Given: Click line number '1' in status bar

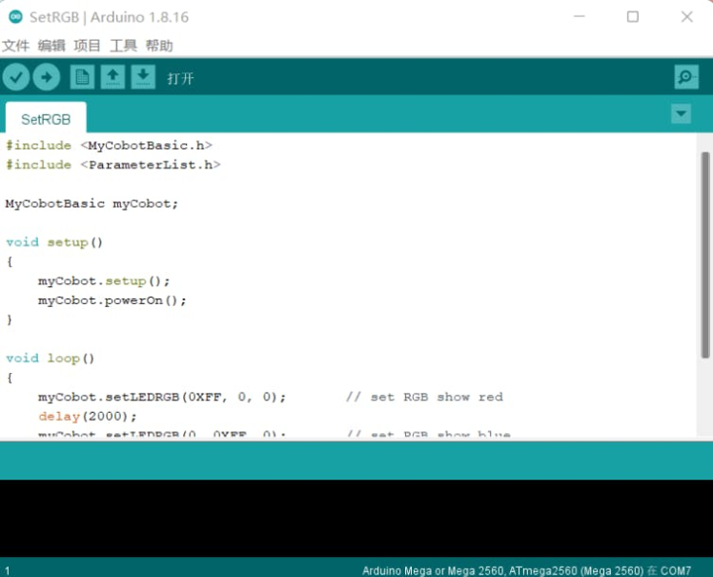Looking at the screenshot, I should coord(8,570).
